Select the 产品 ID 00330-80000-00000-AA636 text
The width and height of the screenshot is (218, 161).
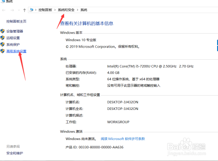tap(95, 147)
